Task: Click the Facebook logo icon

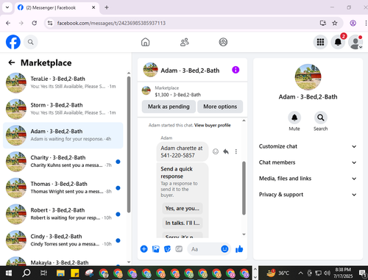Action: (13, 42)
